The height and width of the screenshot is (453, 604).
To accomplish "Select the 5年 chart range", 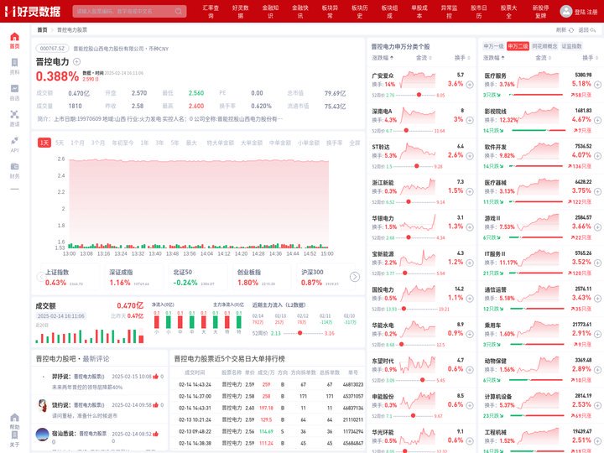I will tap(174, 143).
